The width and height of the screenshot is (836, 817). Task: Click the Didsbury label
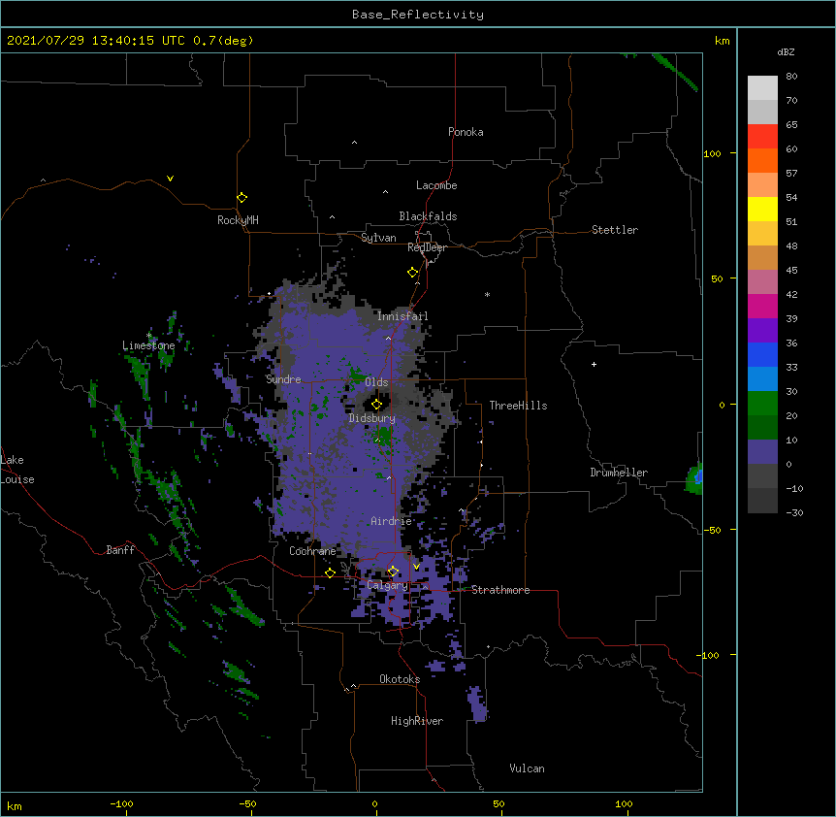[x=372, y=418]
